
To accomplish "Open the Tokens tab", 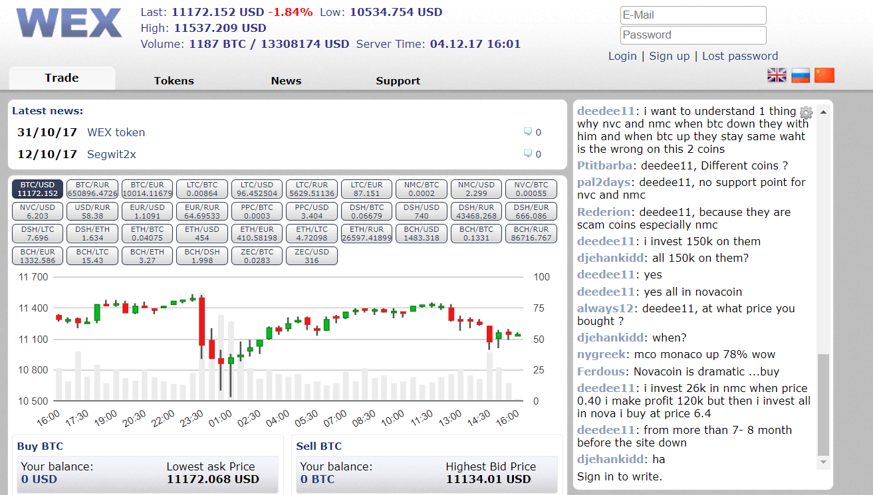I will 174,80.
